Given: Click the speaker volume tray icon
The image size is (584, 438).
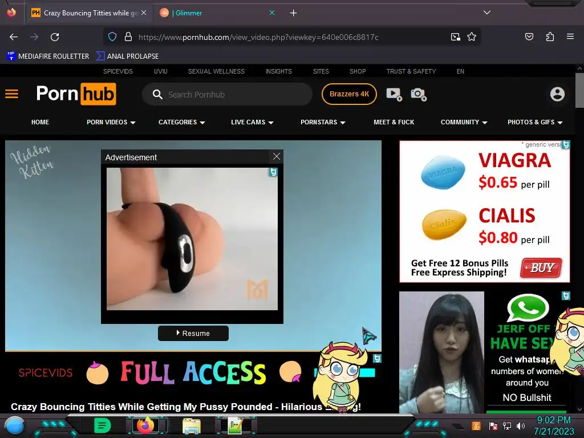Looking at the screenshot, I should (521, 425).
